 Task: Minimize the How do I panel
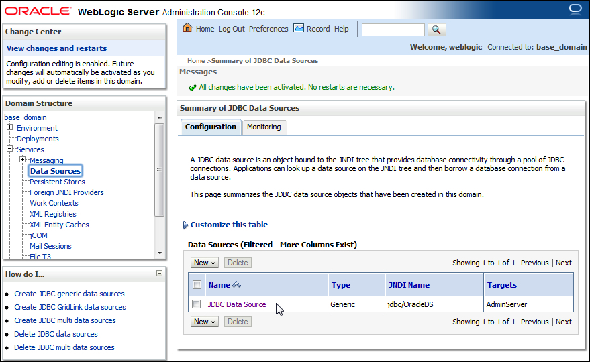[160, 274]
